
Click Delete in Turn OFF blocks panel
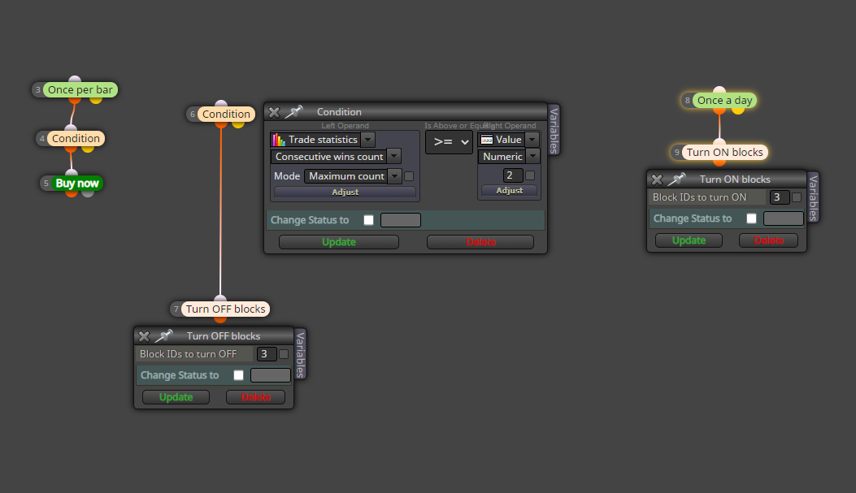(255, 397)
